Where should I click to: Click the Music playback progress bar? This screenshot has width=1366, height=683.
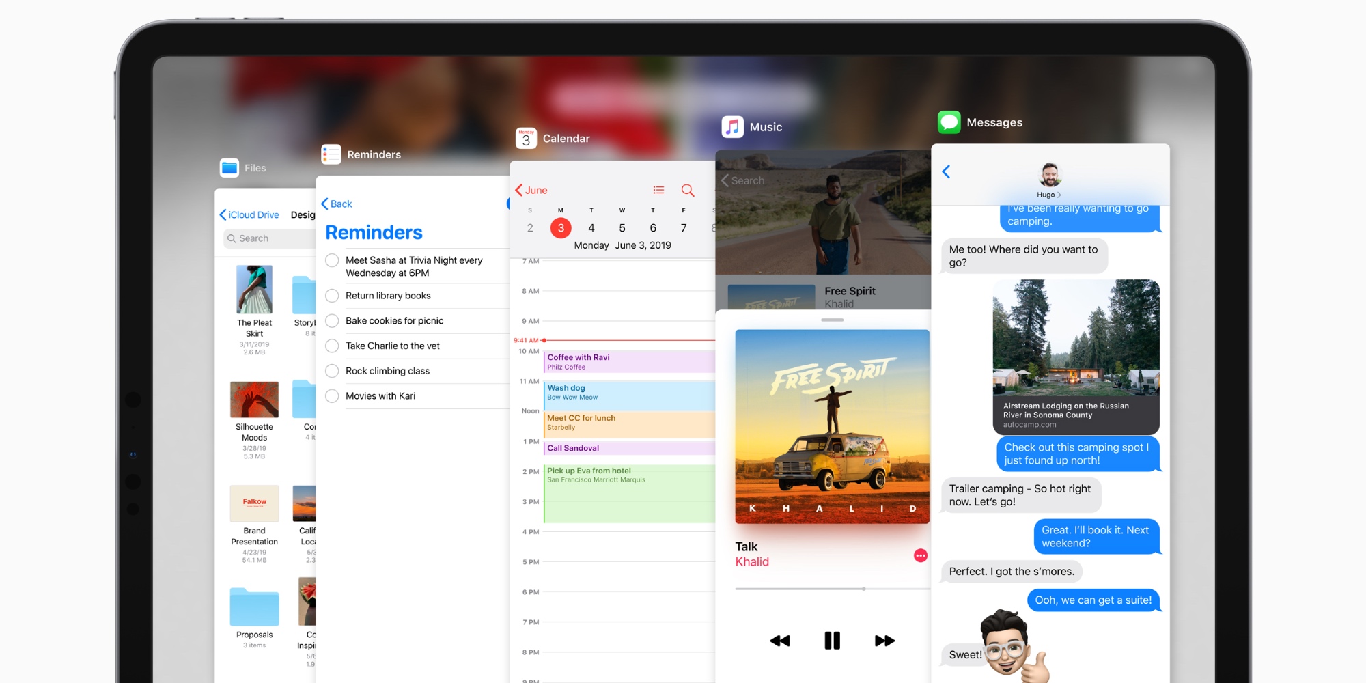click(x=832, y=588)
